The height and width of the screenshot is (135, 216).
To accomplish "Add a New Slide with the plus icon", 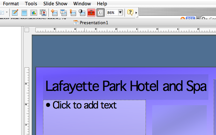I will pyautogui.click(x=54, y=13).
